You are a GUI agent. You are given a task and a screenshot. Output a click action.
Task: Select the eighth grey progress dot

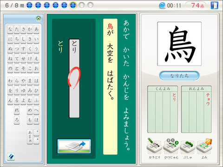90,6
